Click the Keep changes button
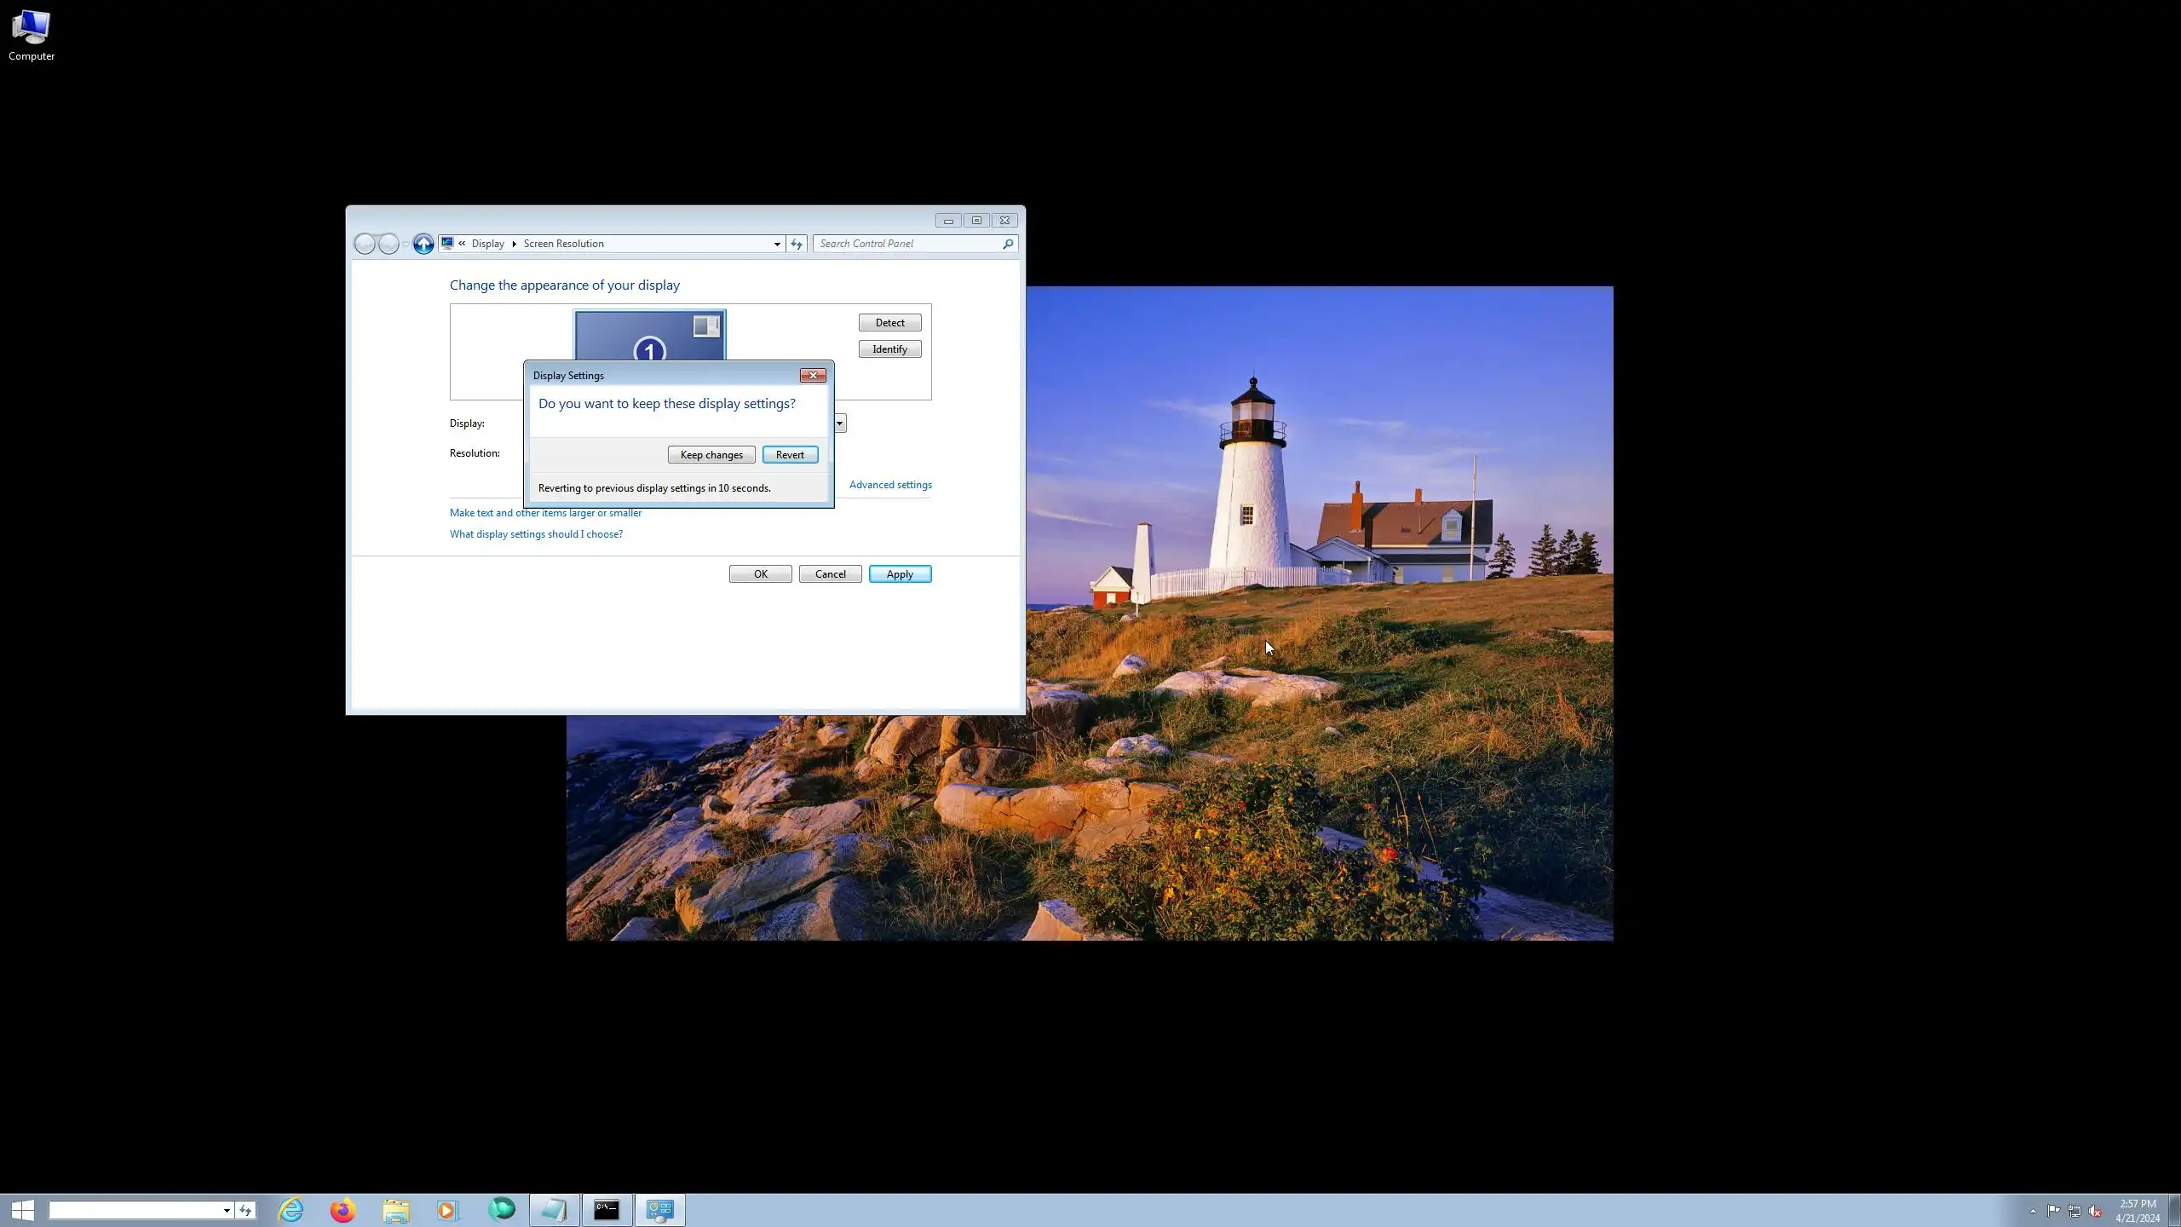The image size is (2181, 1227). (711, 455)
